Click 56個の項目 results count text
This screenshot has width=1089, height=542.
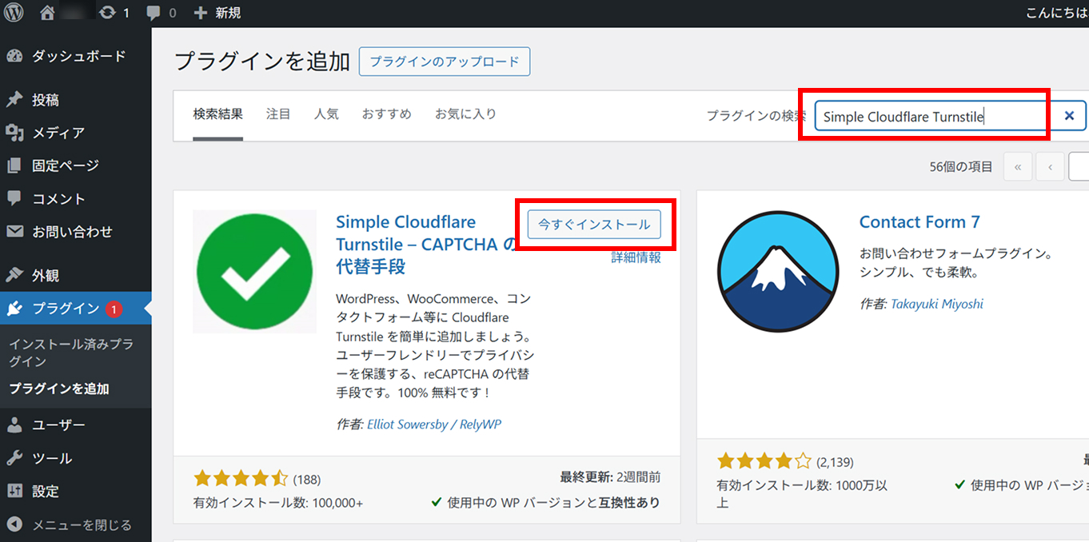[x=961, y=167]
